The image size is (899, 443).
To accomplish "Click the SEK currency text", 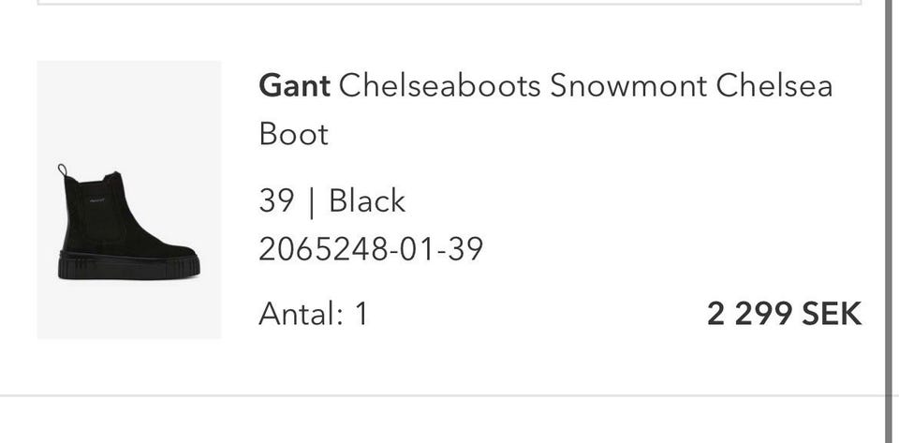I will coord(830,314).
